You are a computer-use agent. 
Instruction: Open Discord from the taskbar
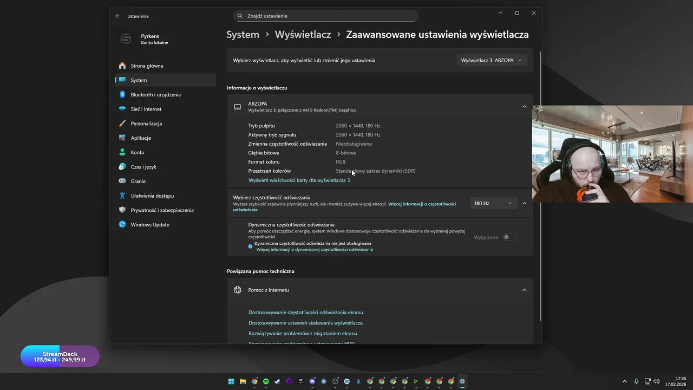312,381
